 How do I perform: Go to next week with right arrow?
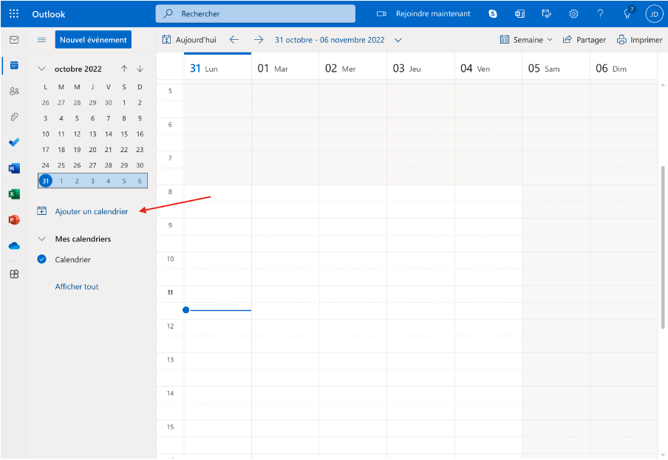tap(259, 40)
